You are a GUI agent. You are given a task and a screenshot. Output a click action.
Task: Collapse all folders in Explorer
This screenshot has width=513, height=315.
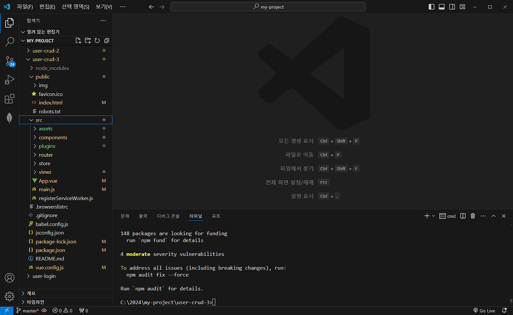tap(107, 41)
